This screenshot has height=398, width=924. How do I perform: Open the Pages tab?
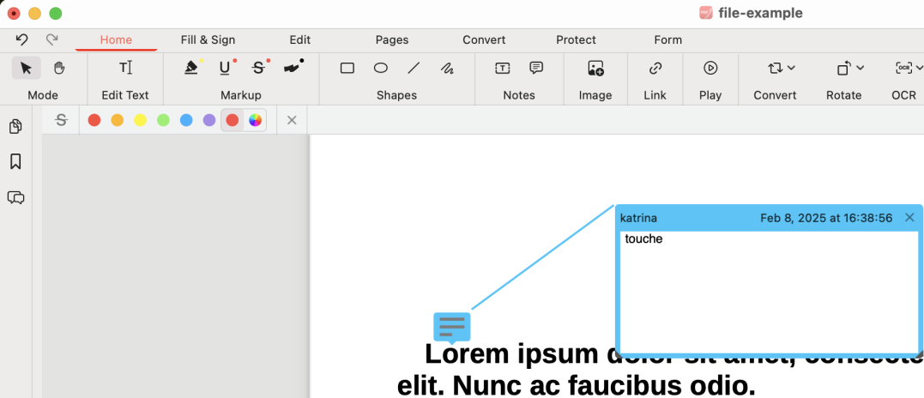(x=392, y=39)
